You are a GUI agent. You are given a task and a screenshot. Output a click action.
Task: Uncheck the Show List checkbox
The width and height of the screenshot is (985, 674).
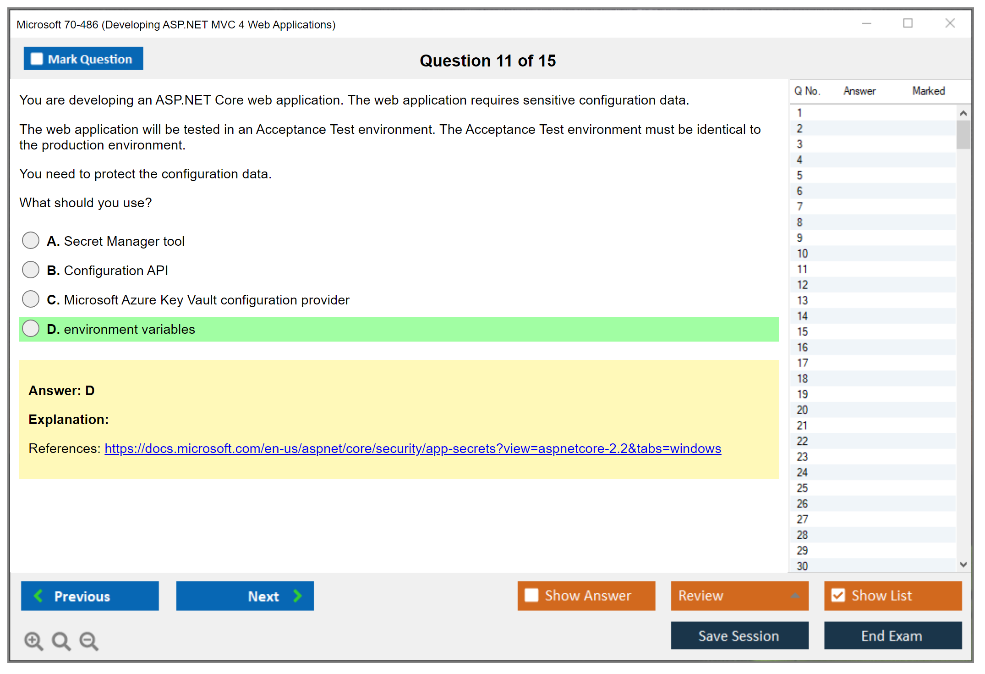(838, 595)
